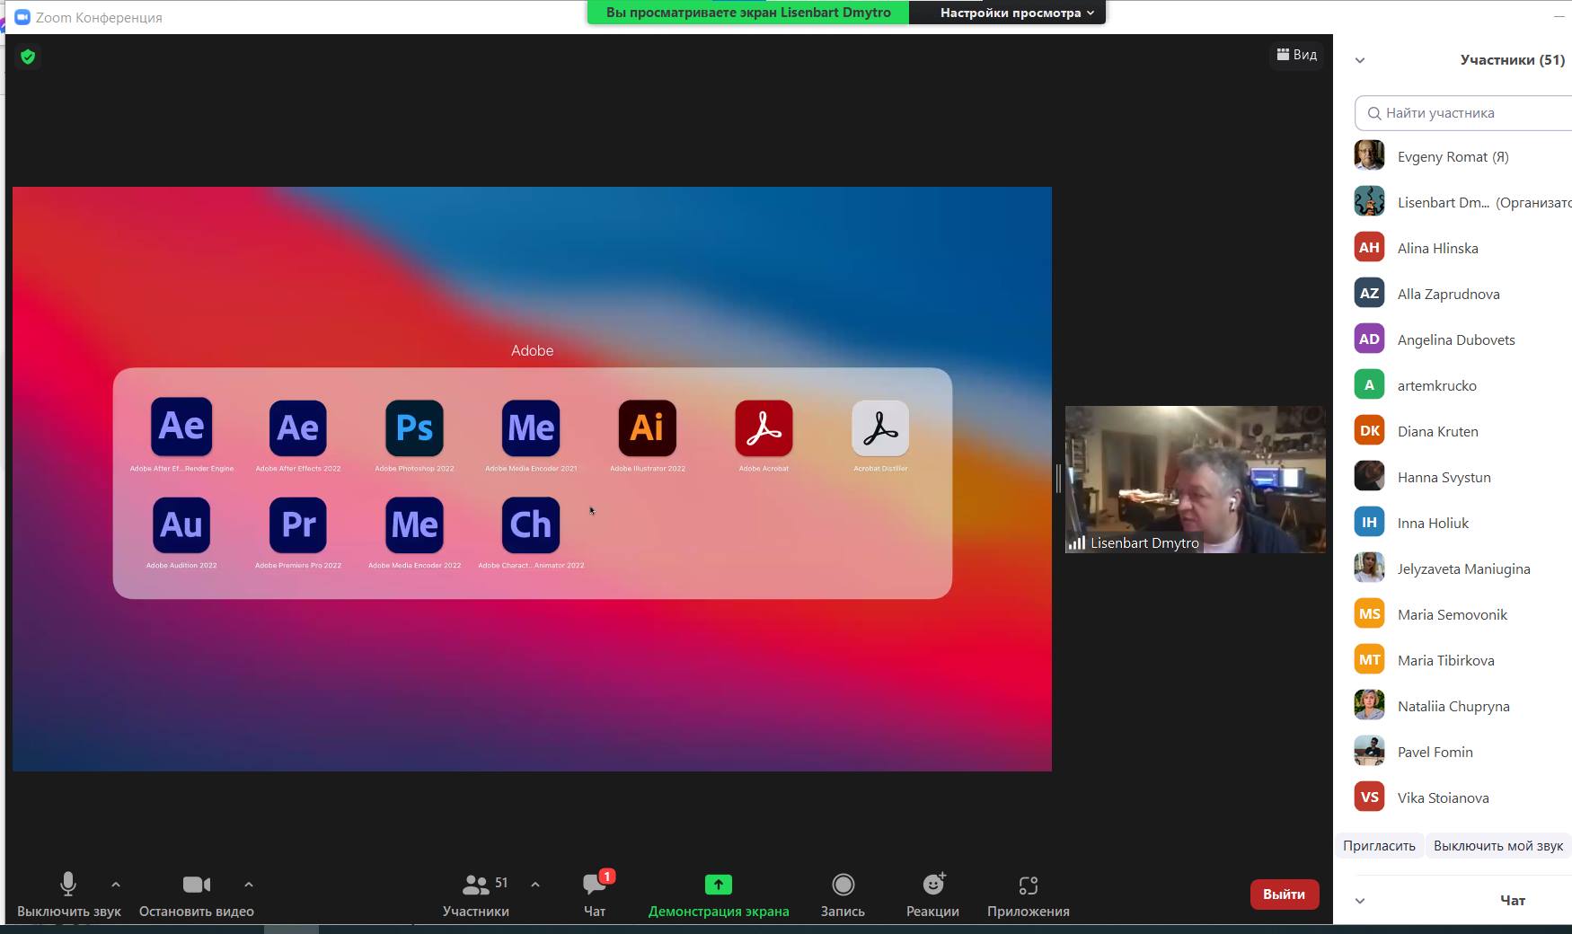Expand audio options arrow beside microphone
1572x934 pixels.
(116, 885)
